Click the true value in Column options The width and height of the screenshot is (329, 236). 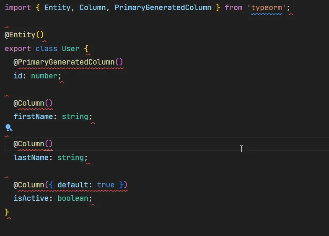pos(106,185)
